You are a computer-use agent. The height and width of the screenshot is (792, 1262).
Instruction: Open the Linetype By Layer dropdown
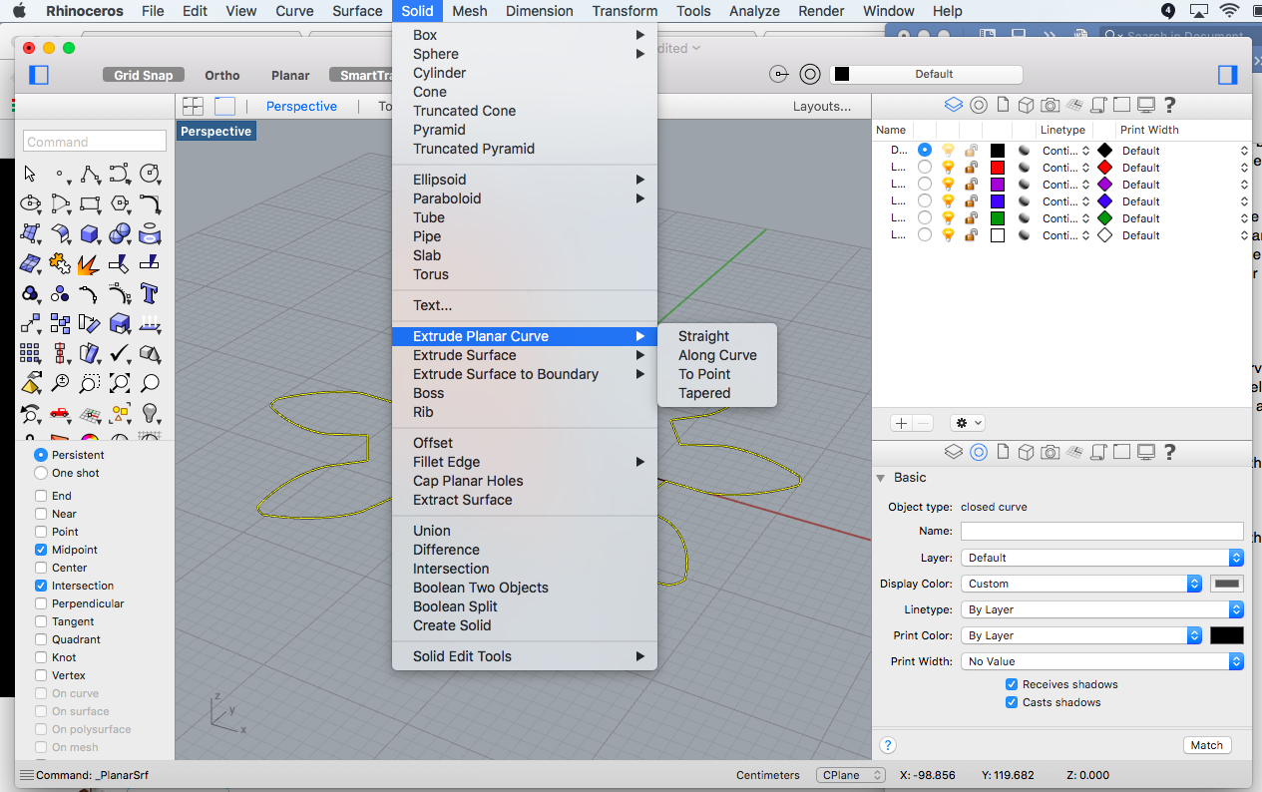tap(1101, 609)
